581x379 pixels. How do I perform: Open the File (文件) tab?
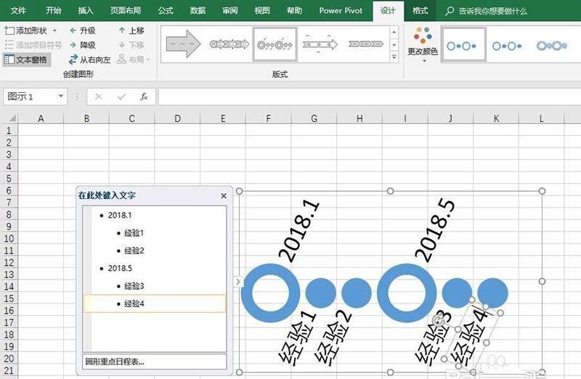[x=18, y=11]
